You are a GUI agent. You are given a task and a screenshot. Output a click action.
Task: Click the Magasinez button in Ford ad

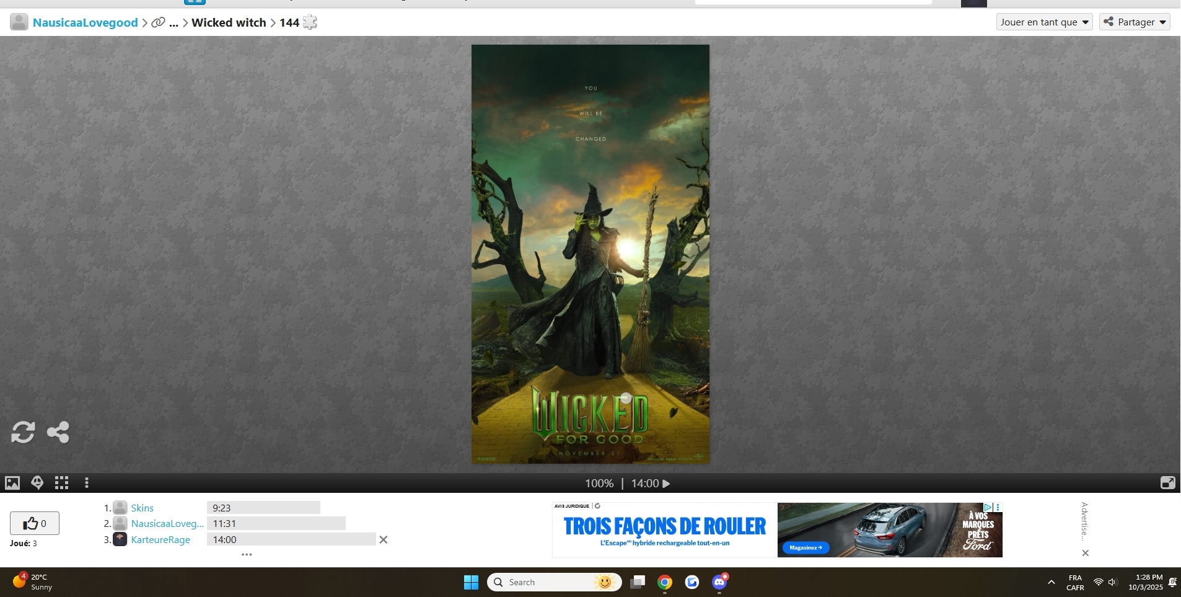806,547
